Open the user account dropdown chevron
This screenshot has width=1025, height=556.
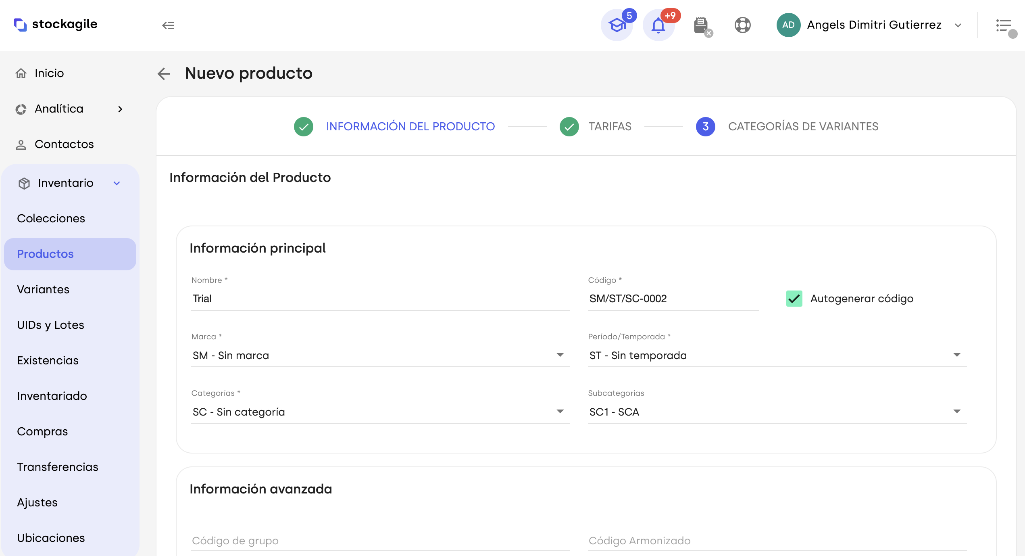click(958, 25)
